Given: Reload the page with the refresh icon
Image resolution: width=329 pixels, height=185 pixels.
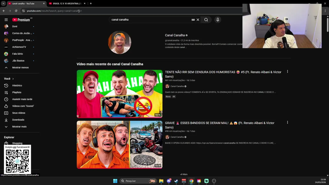Looking at the screenshot, I should pyautogui.click(x=16, y=11).
